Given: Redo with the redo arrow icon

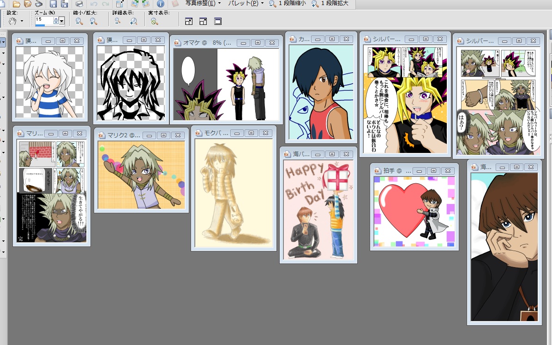Looking at the screenshot, I should pyautogui.click(x=105, y=4).
